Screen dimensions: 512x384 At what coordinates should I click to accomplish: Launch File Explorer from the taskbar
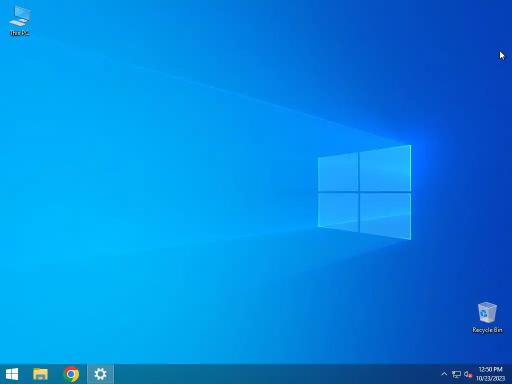pyautogui.click(x=40, y=374)
